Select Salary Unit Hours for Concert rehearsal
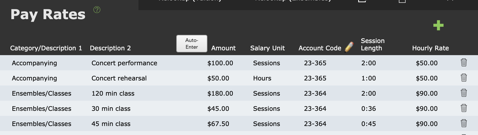478x135 pixels. (262, 78)
